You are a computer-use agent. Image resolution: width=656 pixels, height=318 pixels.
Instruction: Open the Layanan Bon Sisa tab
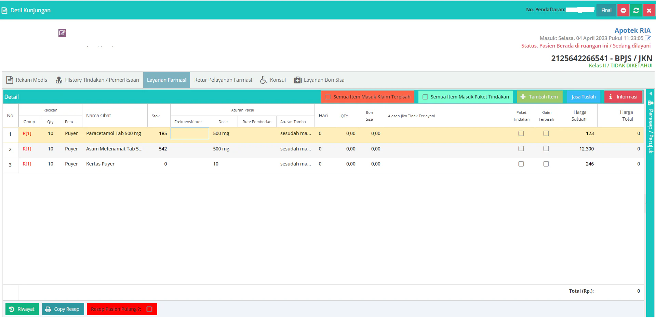click(319, 80)
